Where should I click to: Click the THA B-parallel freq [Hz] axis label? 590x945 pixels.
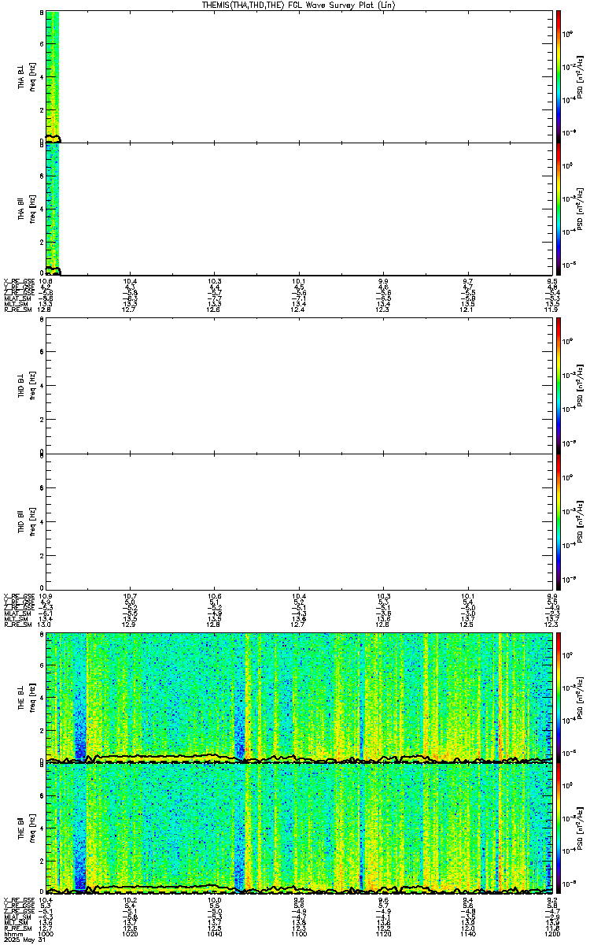tap(31, 209)
